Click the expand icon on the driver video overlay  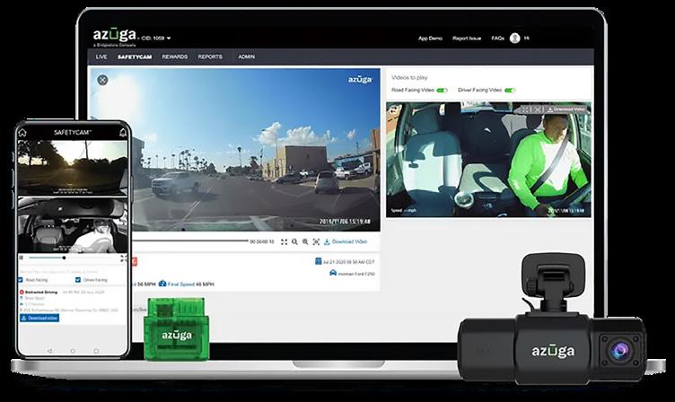[537, 109]
